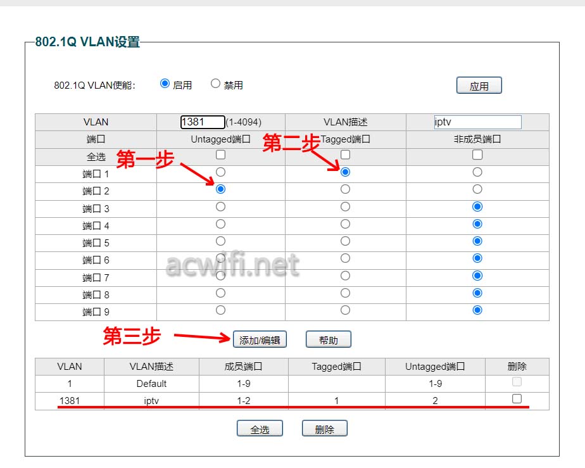This screenshot has width=585, height=468.
Task: Set 端口 5 to Untagged
Action: pyautogui.click(x=220, y=241)
